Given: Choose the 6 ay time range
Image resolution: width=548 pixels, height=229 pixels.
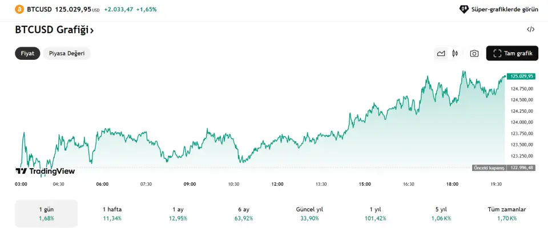Looking at the screenshot, I should [244, 214].
